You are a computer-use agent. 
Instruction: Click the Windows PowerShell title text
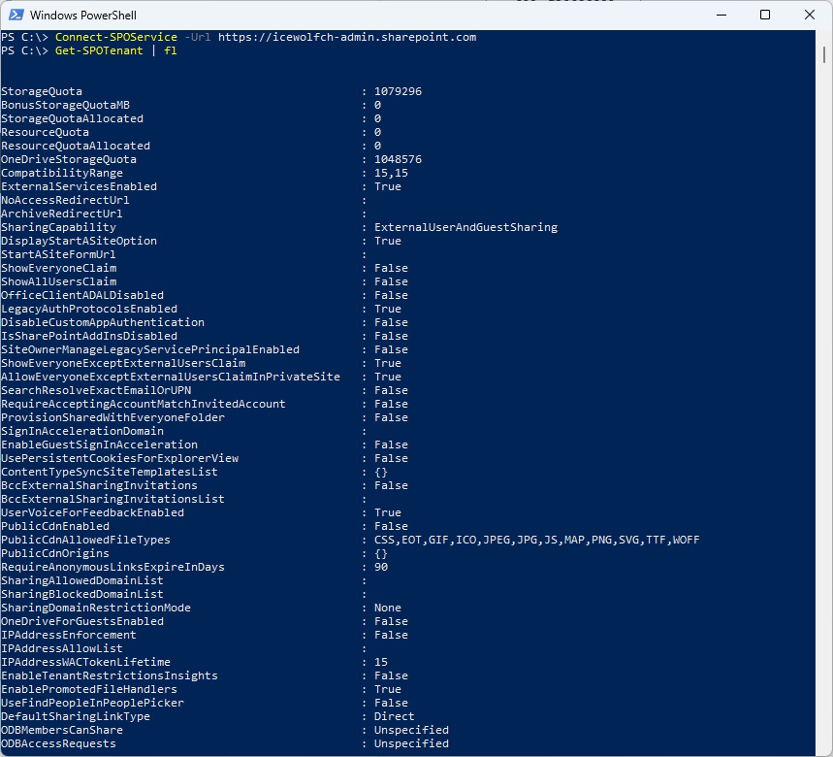83,16
